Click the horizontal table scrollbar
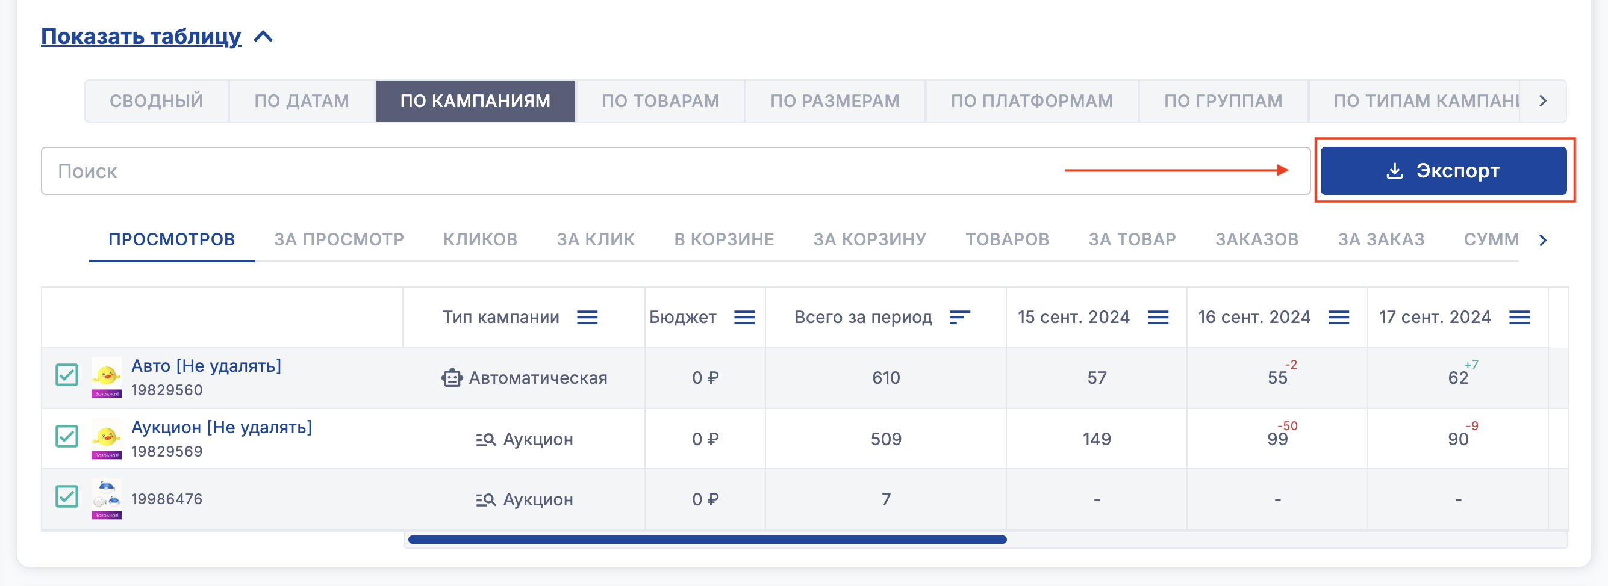This screenshot has width=1608, height=586. (706, 540)
